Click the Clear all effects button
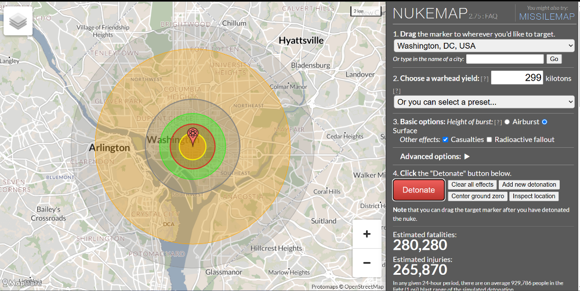This screenshot has height=291, width=580. 472,185
